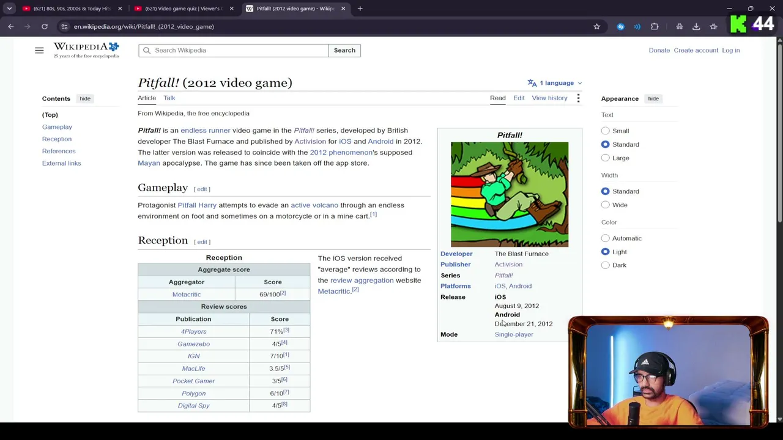Open the article tools three-dot menu

(x=578, y=98)
